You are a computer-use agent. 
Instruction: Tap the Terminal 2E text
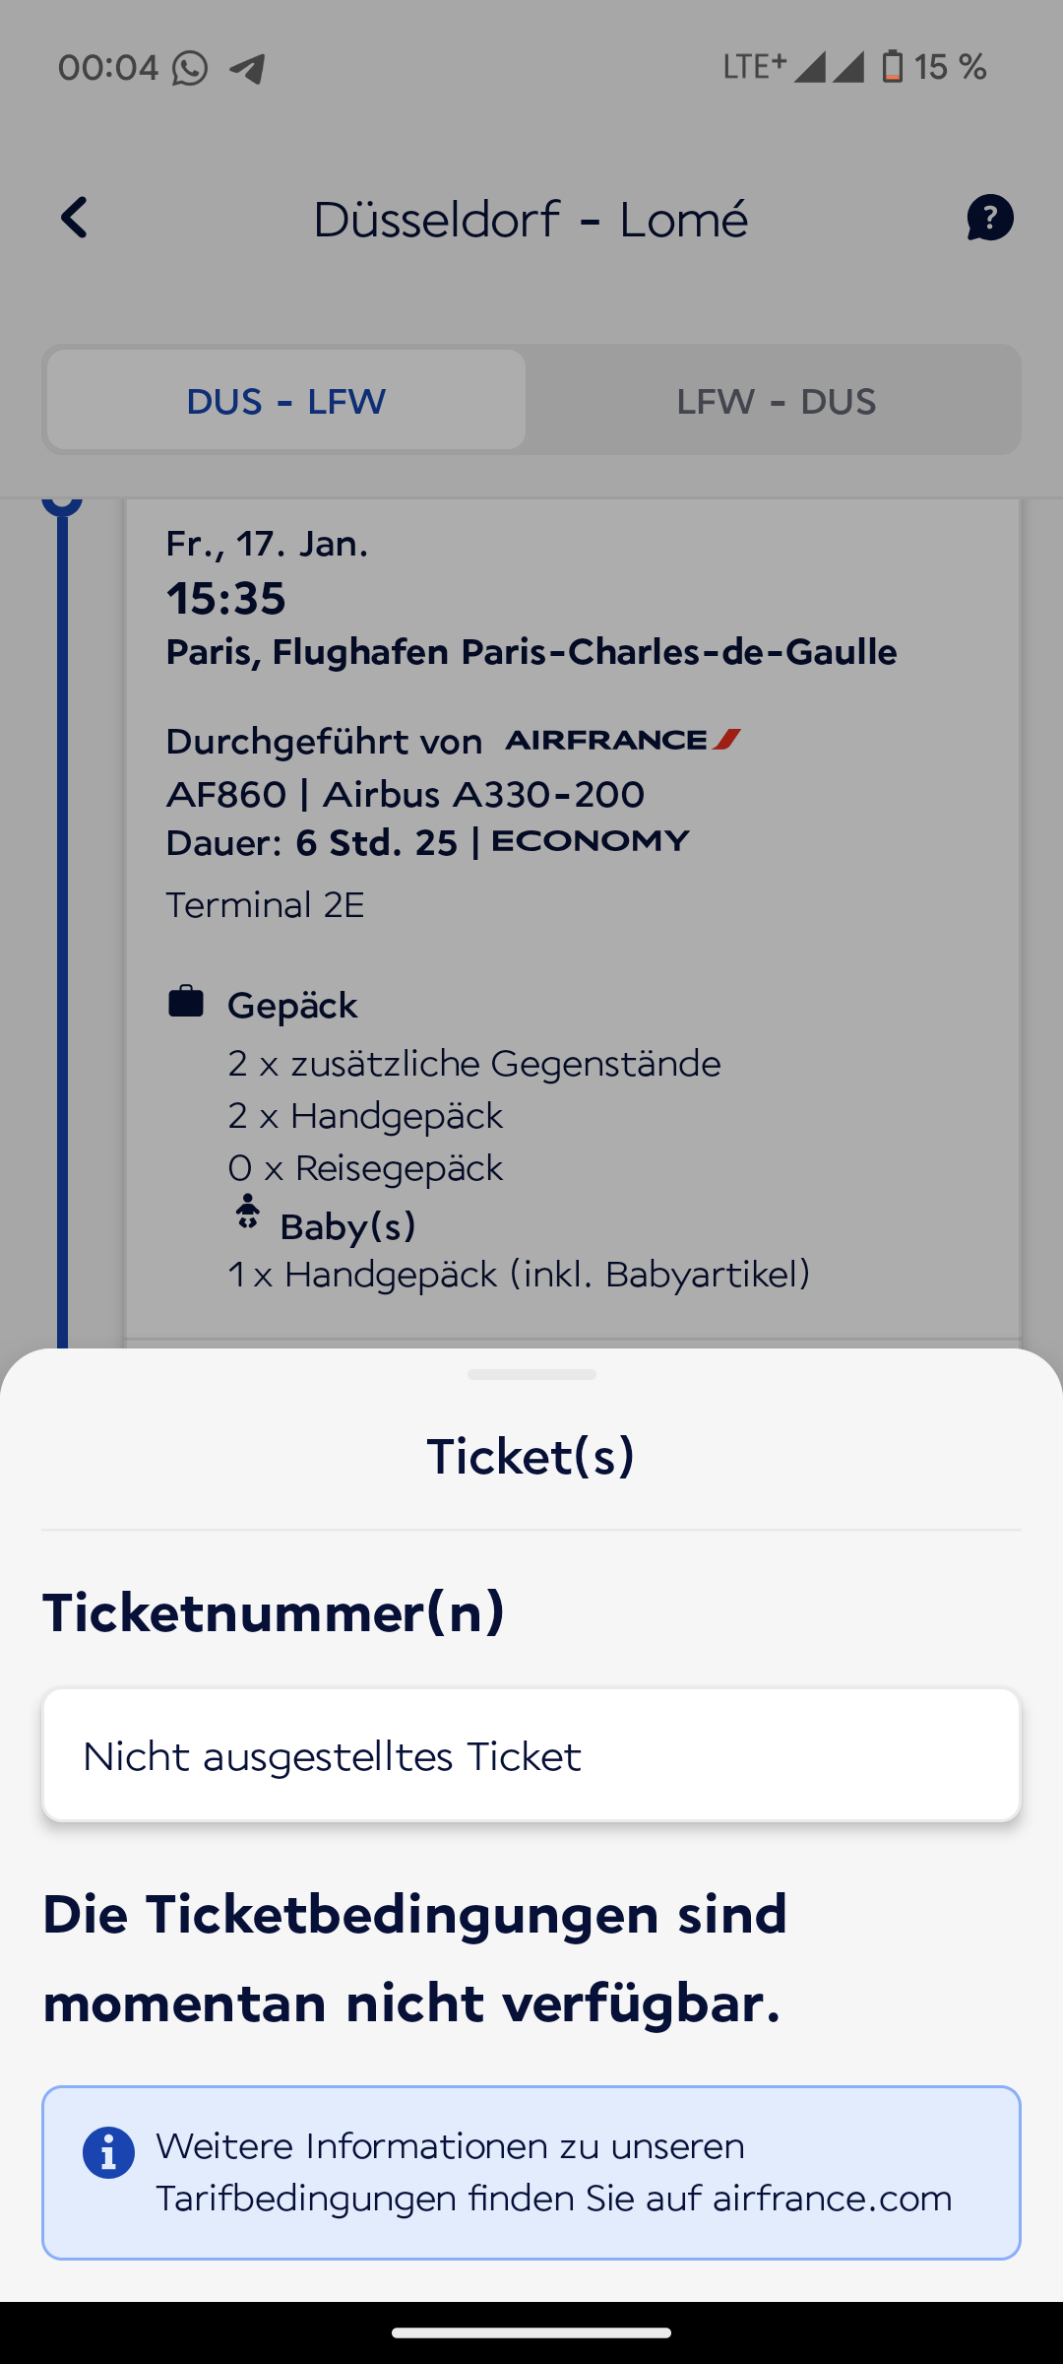pos(265,905)
